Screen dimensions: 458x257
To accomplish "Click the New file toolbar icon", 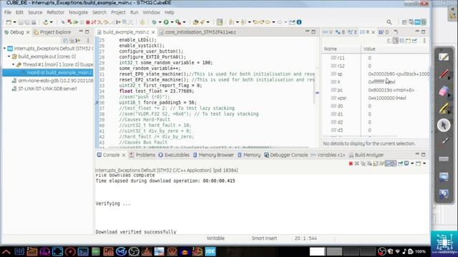I will (9, 22).
